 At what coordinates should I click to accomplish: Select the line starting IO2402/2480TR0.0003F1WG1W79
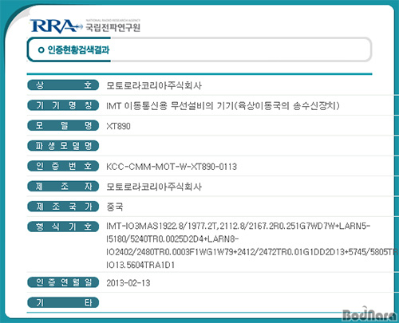point(252,252)
